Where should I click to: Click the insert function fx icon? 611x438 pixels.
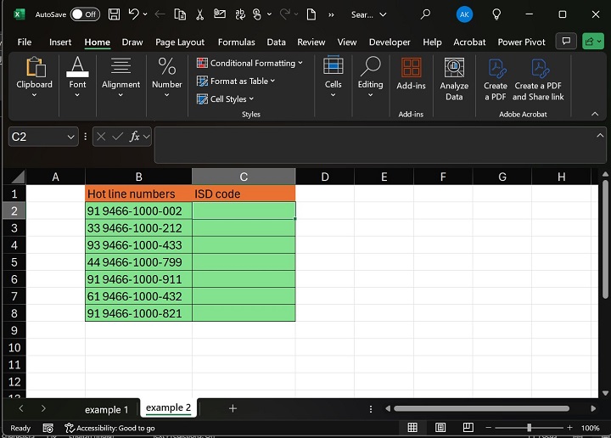point(134,137)
